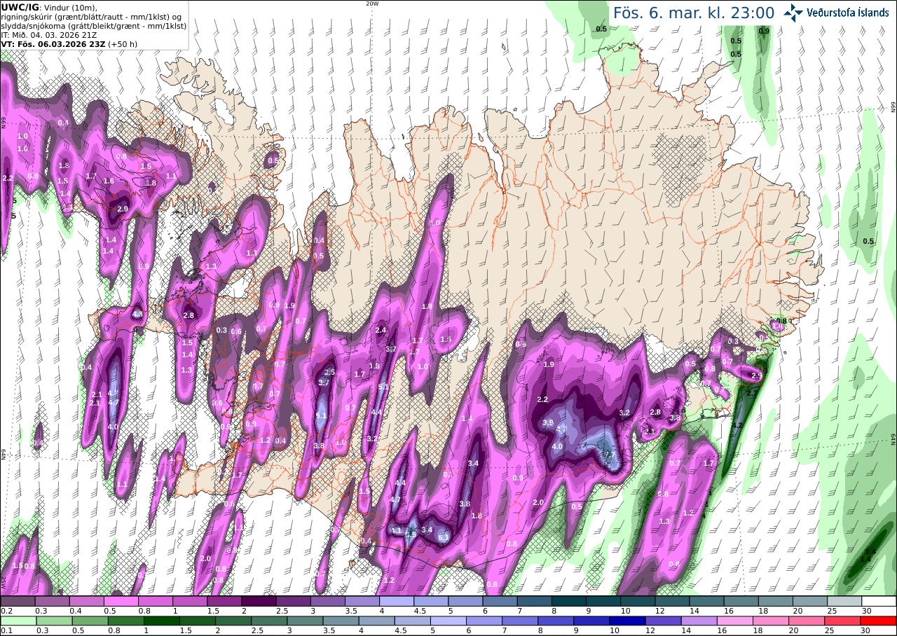Click the 2.4 precipitation value on map

click(381, 330)
